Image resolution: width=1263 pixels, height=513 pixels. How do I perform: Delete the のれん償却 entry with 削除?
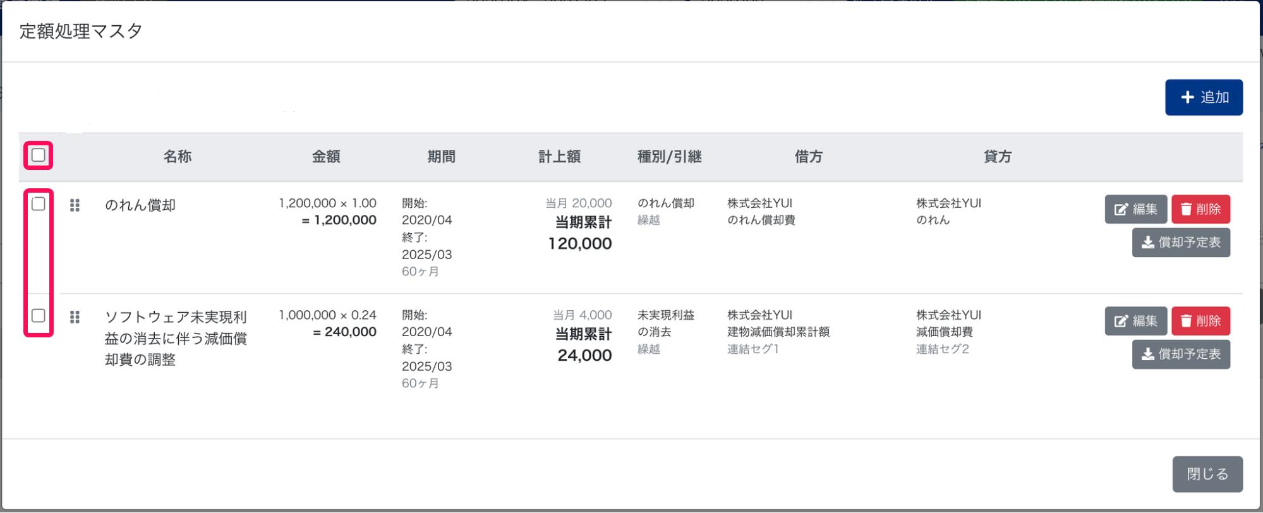click(x=1200, y=209)
